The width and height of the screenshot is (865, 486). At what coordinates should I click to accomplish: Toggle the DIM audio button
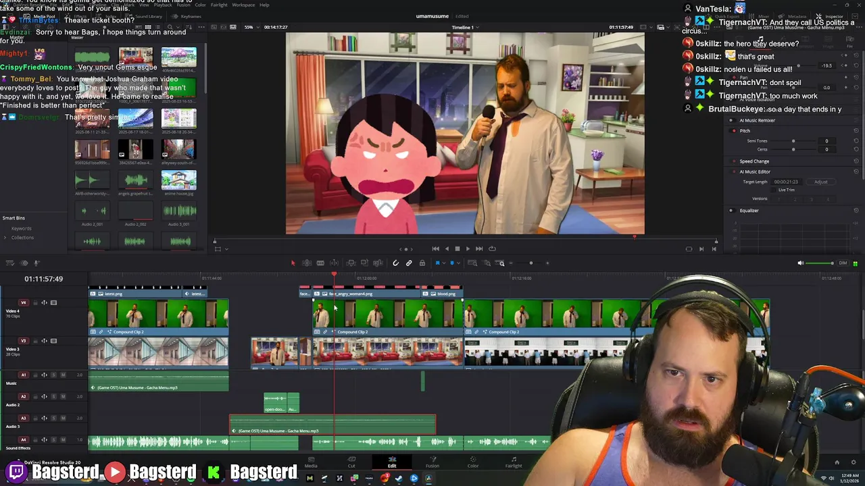tap(843, 263)
